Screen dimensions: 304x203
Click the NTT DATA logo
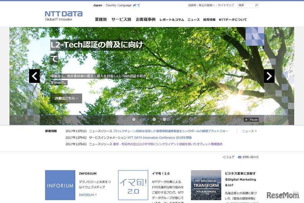pos(64,16)
